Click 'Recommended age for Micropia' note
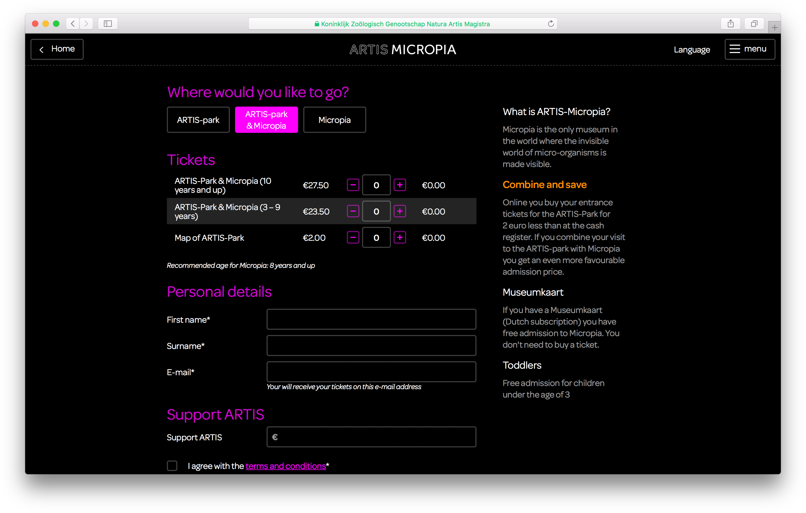Screen dimensions: 806x513 (x=241, y=265)
